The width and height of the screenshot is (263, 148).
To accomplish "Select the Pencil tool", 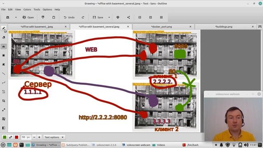I will click(4, 28).
